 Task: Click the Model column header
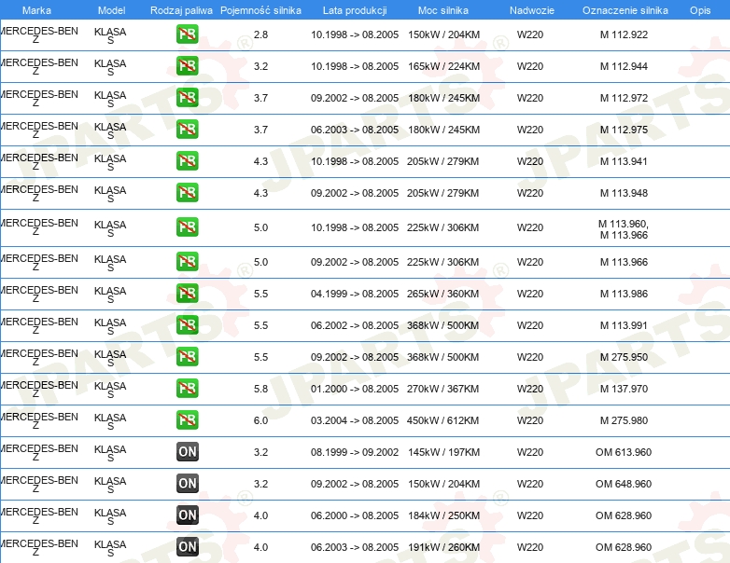pos(112,10)
